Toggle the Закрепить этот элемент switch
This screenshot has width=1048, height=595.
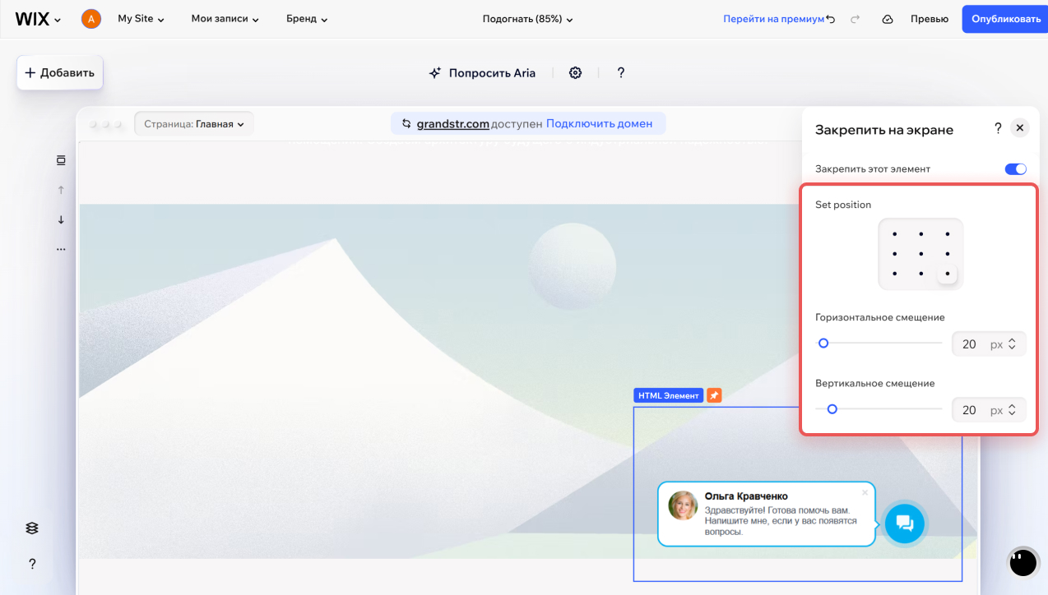(1015, 169)
